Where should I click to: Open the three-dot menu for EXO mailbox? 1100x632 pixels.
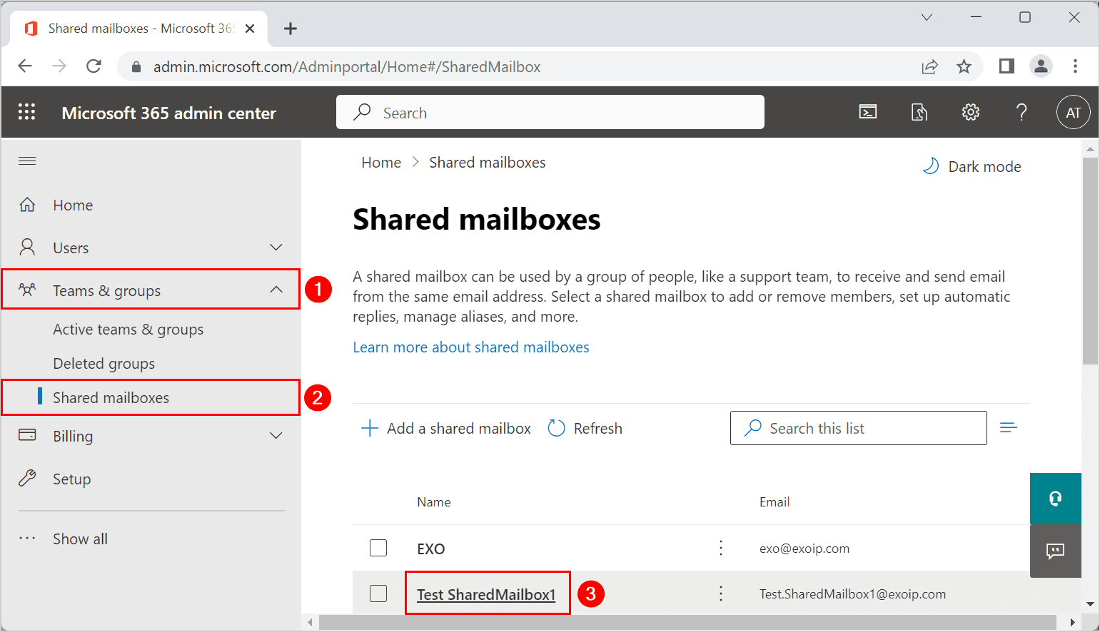pos(720,548)
